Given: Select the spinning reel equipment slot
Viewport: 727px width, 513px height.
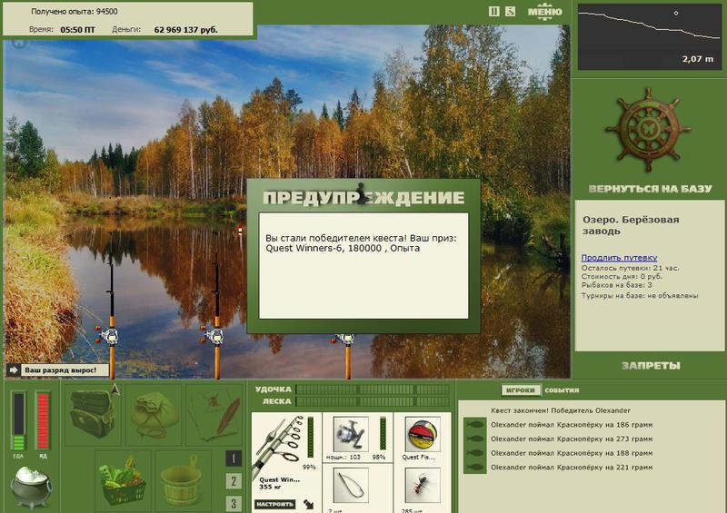Looking at the screenshot, I should coord(351,434).
